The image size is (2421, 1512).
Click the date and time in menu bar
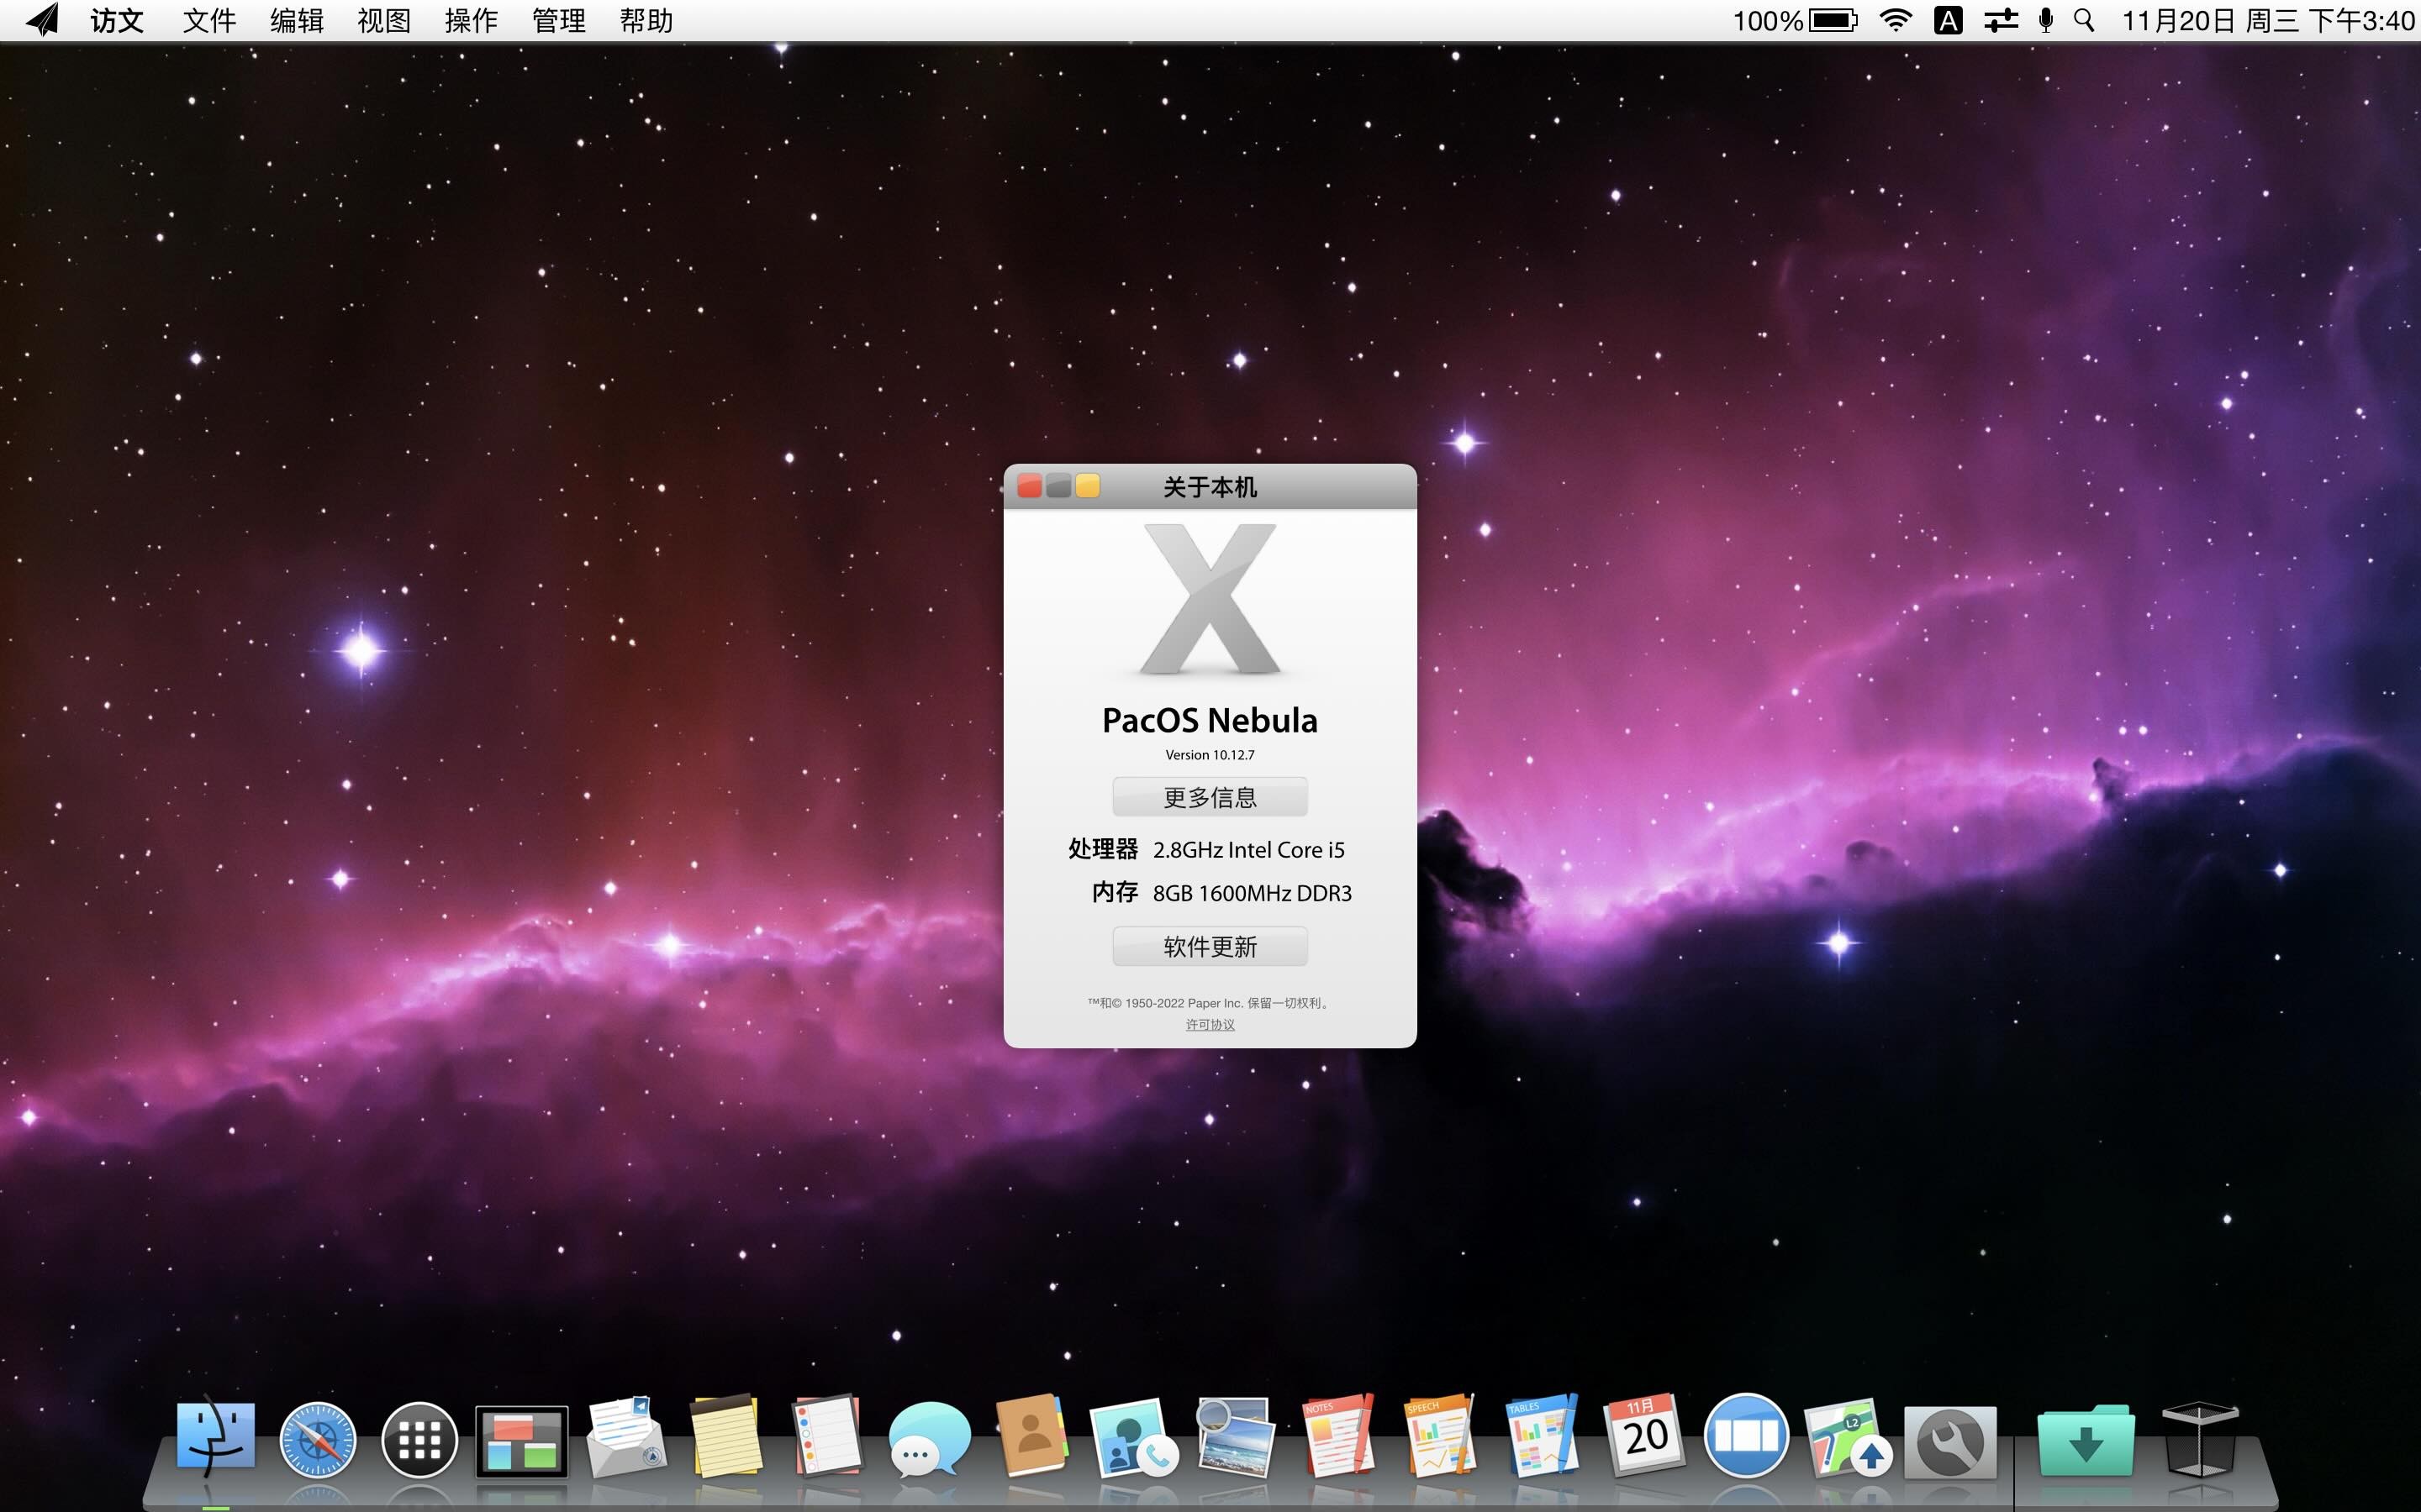2268,20
